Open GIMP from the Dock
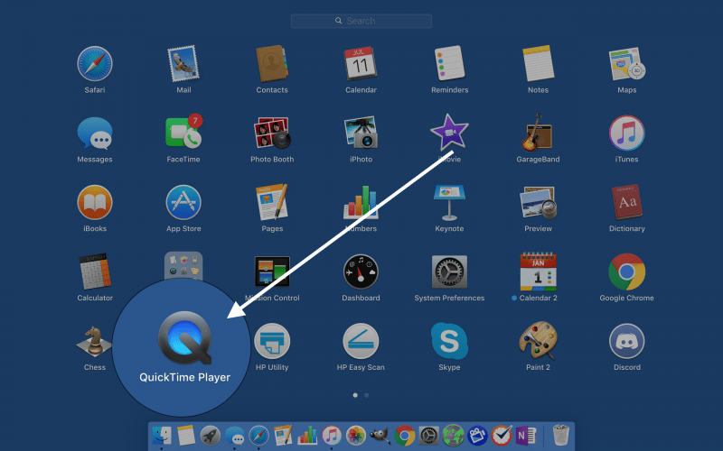 (380, 435)
